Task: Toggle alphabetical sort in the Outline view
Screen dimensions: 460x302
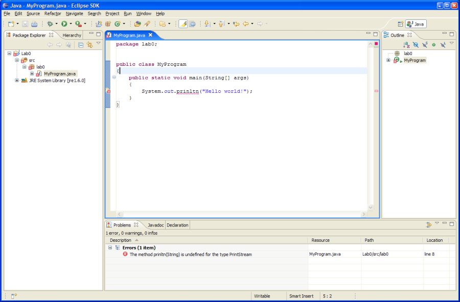Action: 406,44
